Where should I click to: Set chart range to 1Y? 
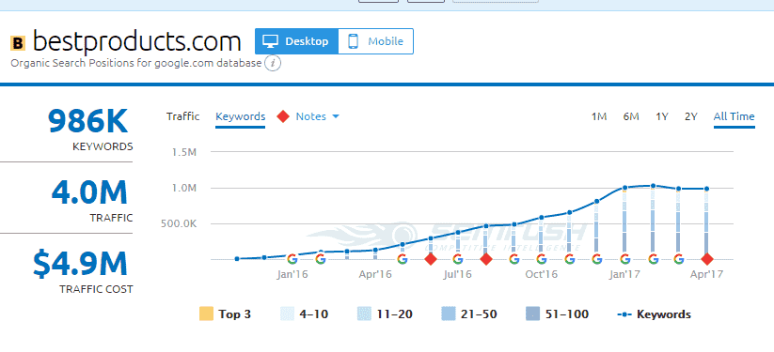(x=662, y=116)
